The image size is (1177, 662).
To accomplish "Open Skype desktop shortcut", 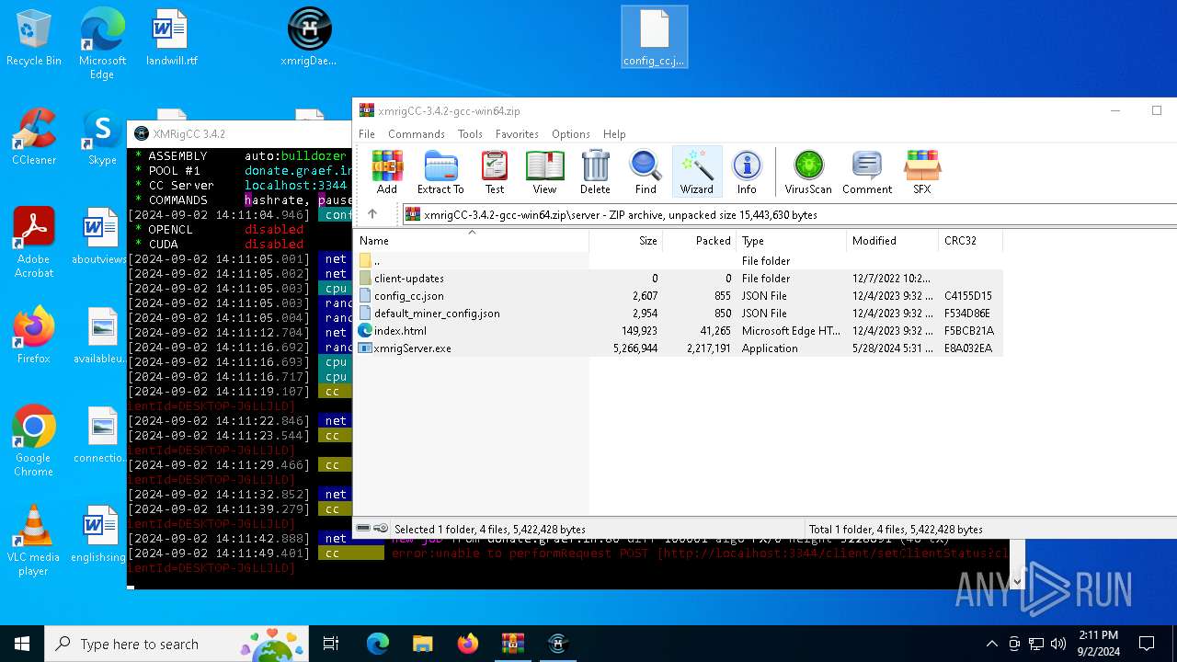I will click(102, 138).
